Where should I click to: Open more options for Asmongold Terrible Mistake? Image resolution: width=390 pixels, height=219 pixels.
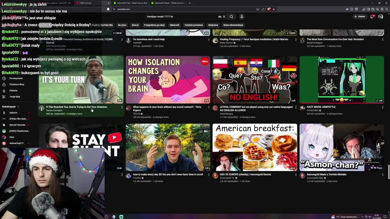(383, 175)
